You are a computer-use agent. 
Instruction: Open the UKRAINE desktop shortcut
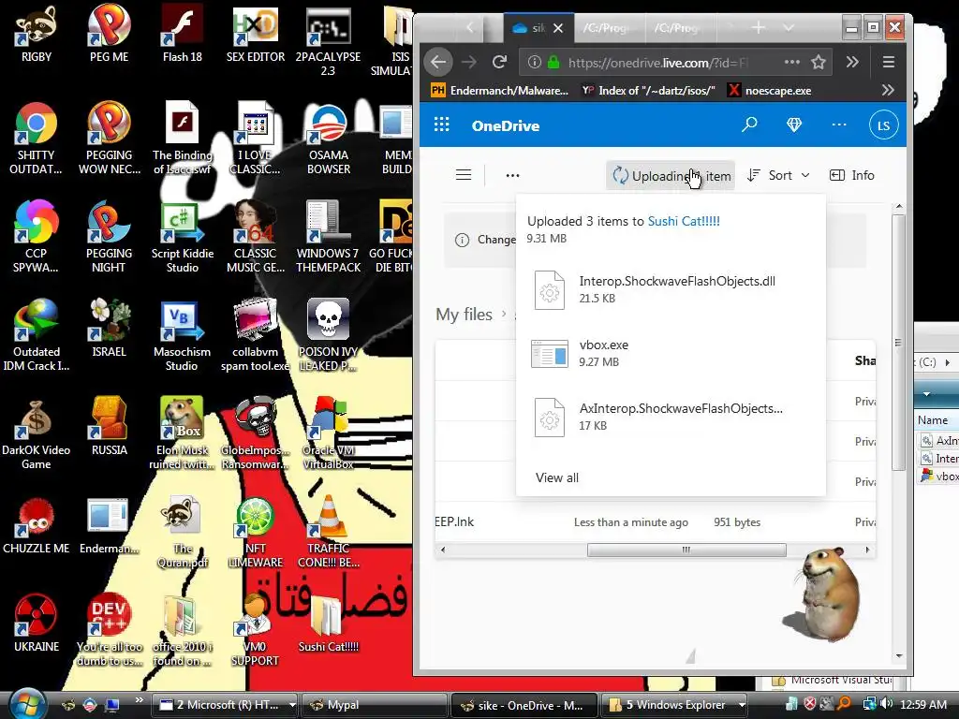37,624
